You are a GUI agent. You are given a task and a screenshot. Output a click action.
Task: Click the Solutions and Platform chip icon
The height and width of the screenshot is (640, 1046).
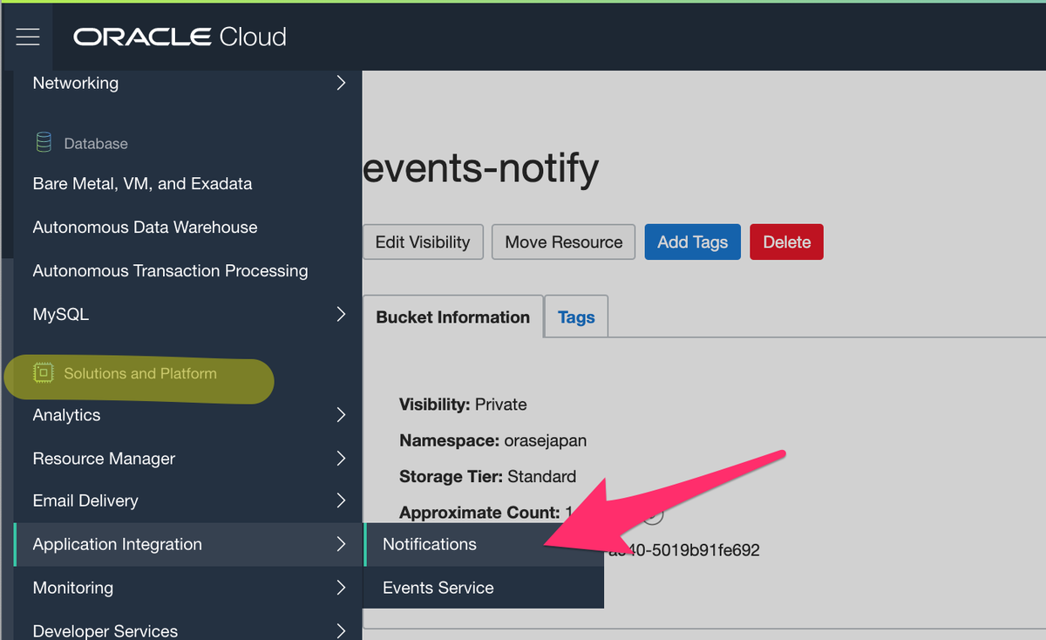(43, 373)
